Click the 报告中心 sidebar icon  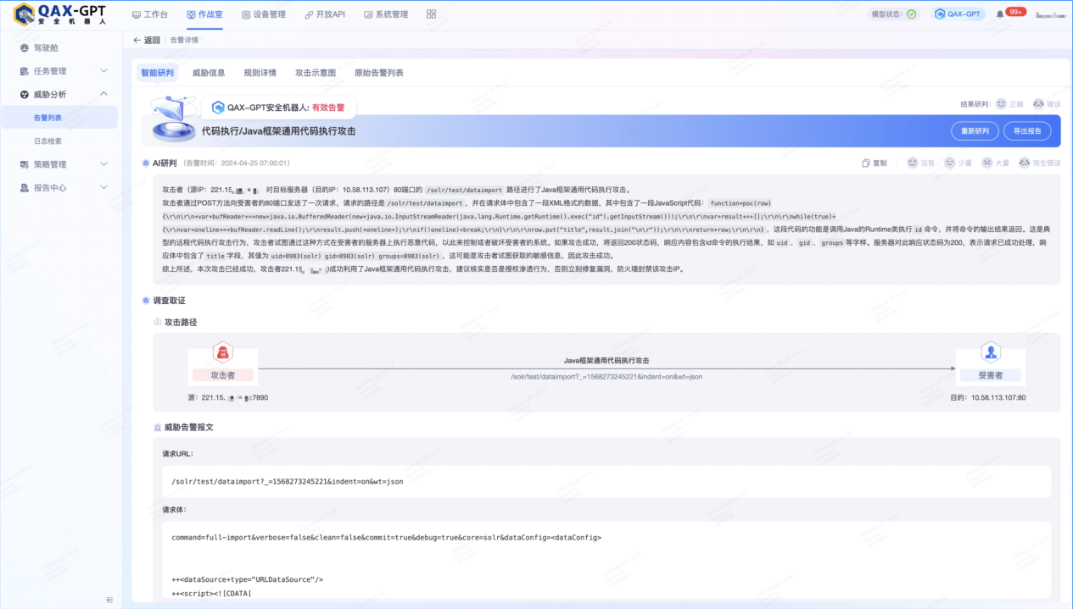(25, 187)
